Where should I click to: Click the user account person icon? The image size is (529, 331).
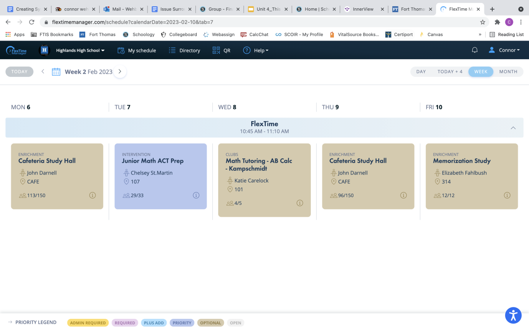click(492, 50)
